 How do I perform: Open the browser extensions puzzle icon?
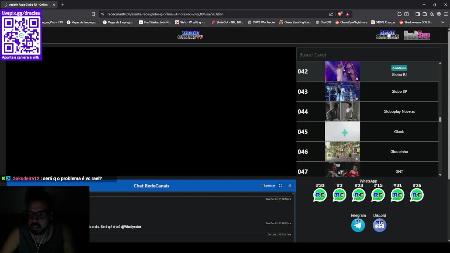tap(399, 14)
